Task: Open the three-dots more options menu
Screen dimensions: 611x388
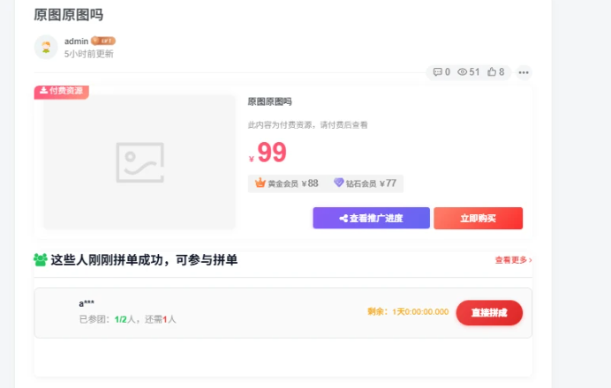Action: click(524, 72)
